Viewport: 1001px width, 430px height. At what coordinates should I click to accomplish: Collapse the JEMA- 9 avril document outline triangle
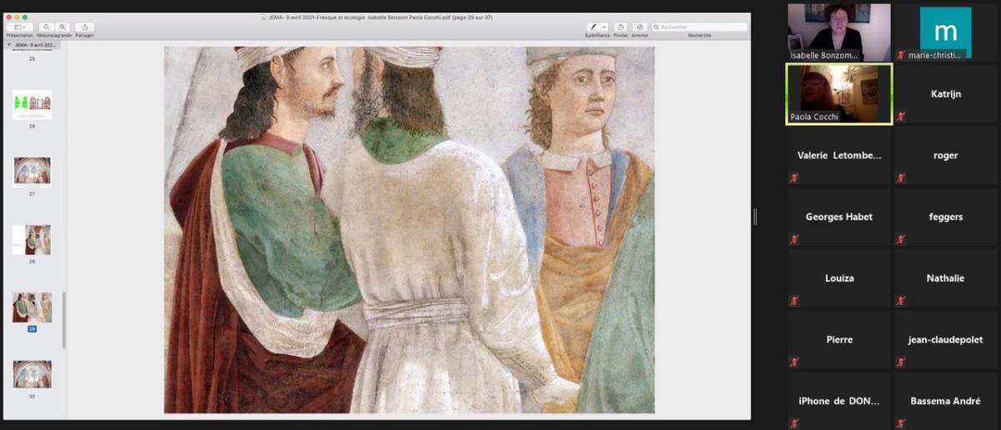(9, 45)
